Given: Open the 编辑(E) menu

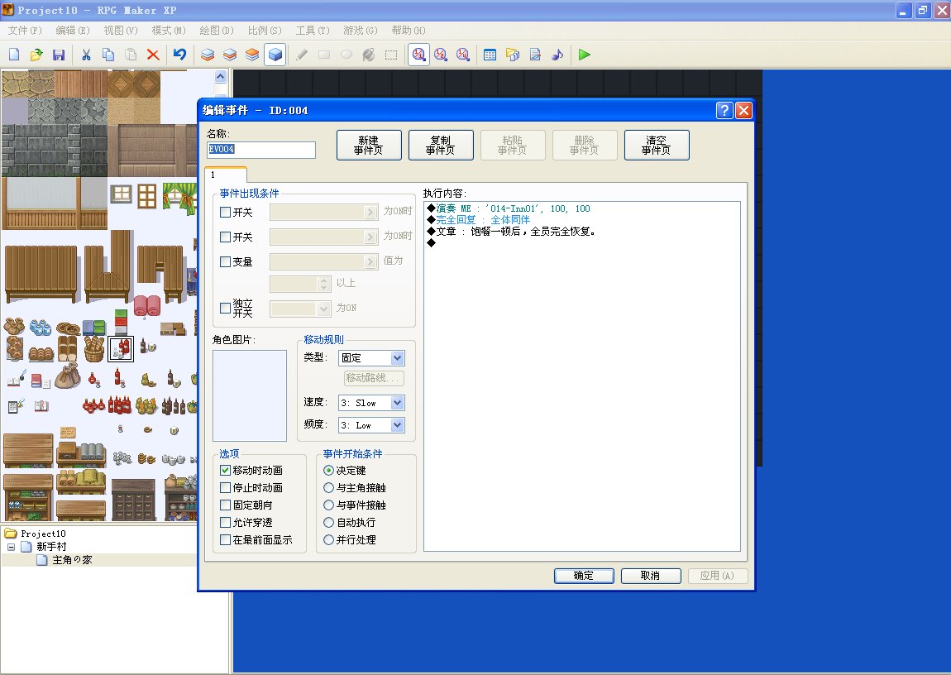Looking at the screenshot, I should point(73,31).
